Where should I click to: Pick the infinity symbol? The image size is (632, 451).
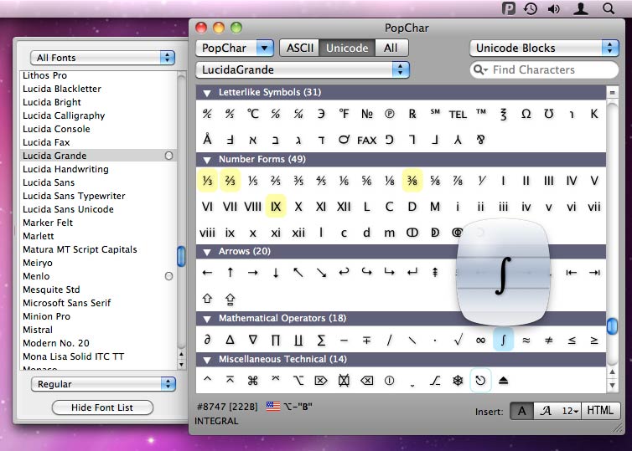480,341
